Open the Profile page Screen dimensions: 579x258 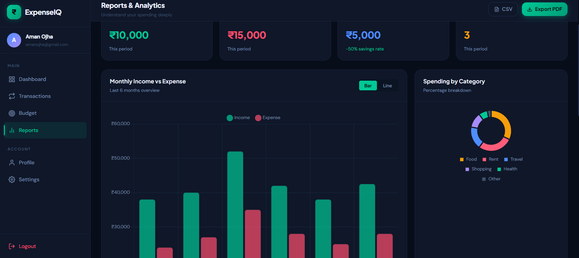(45, 163)
